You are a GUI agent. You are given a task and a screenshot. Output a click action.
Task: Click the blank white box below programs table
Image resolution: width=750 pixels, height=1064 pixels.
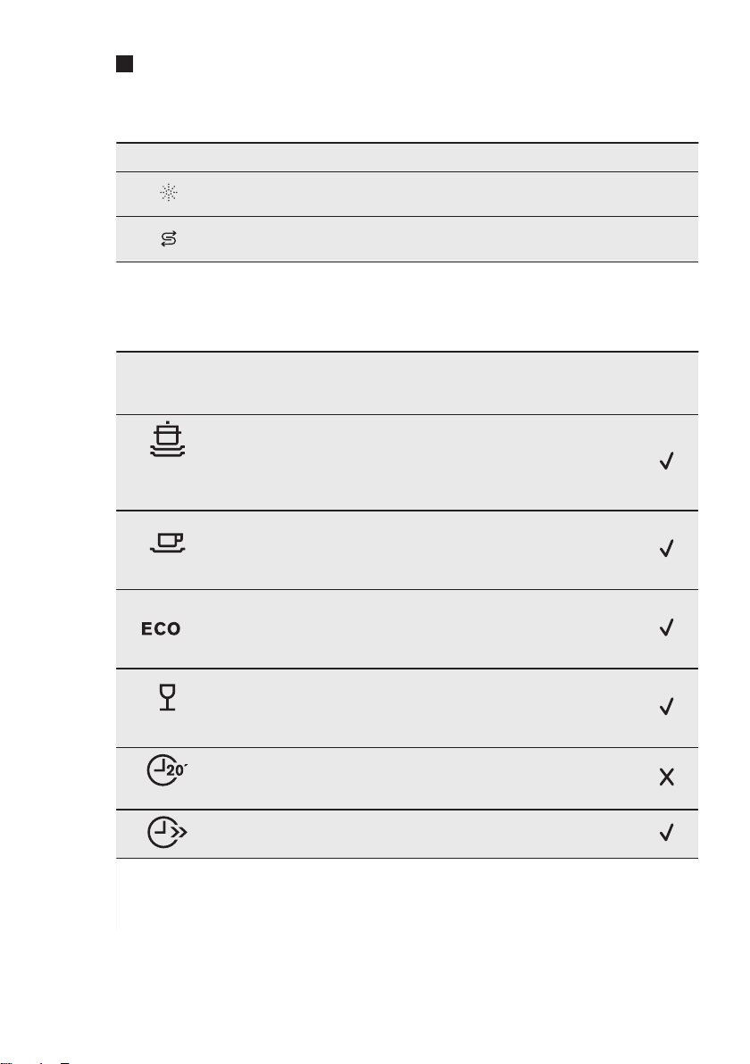tap(407, 893)
